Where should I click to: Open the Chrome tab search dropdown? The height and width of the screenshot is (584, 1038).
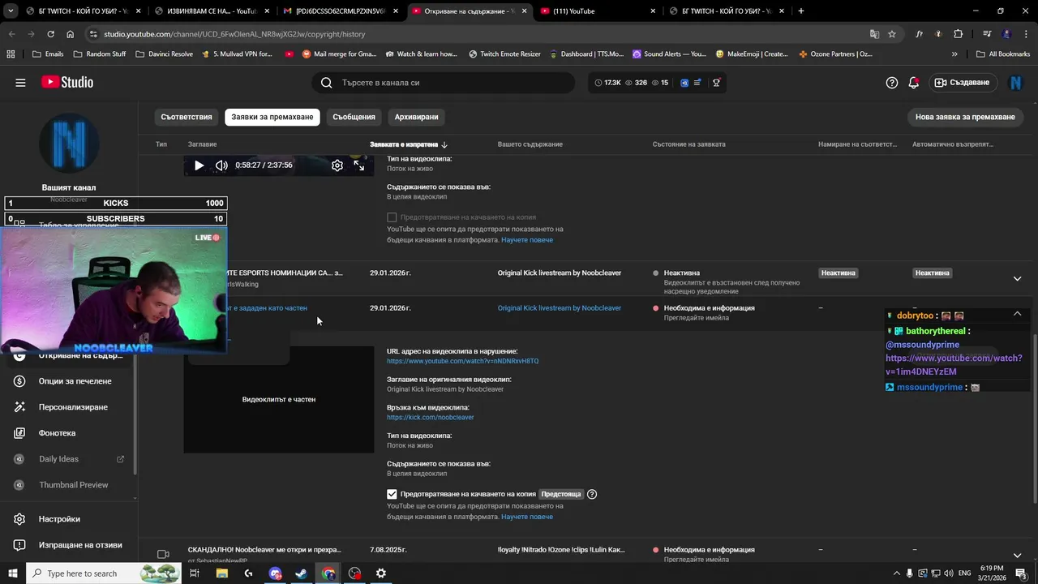pyautogui.click(x=11, y=11)
